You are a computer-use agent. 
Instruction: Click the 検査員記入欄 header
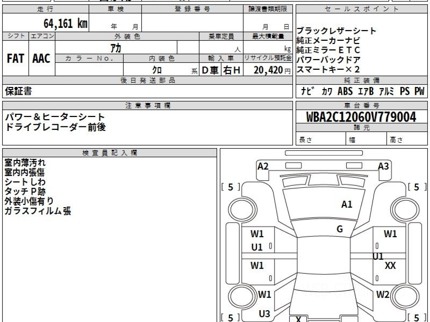[109, 152]
